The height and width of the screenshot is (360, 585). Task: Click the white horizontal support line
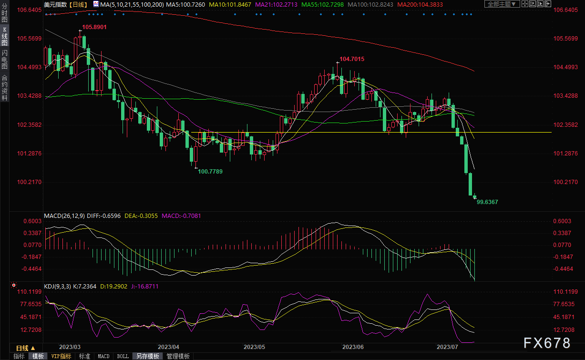(334, 132)
